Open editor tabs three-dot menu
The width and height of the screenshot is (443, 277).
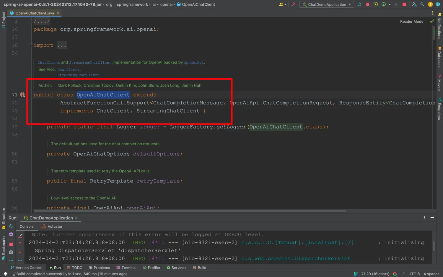tap(432, 13)
